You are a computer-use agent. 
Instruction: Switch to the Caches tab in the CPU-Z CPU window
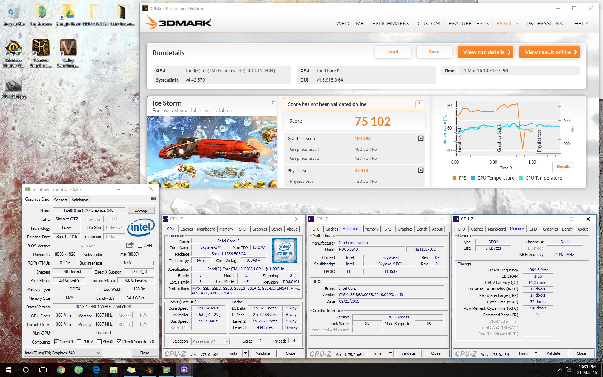pos(186,229)
